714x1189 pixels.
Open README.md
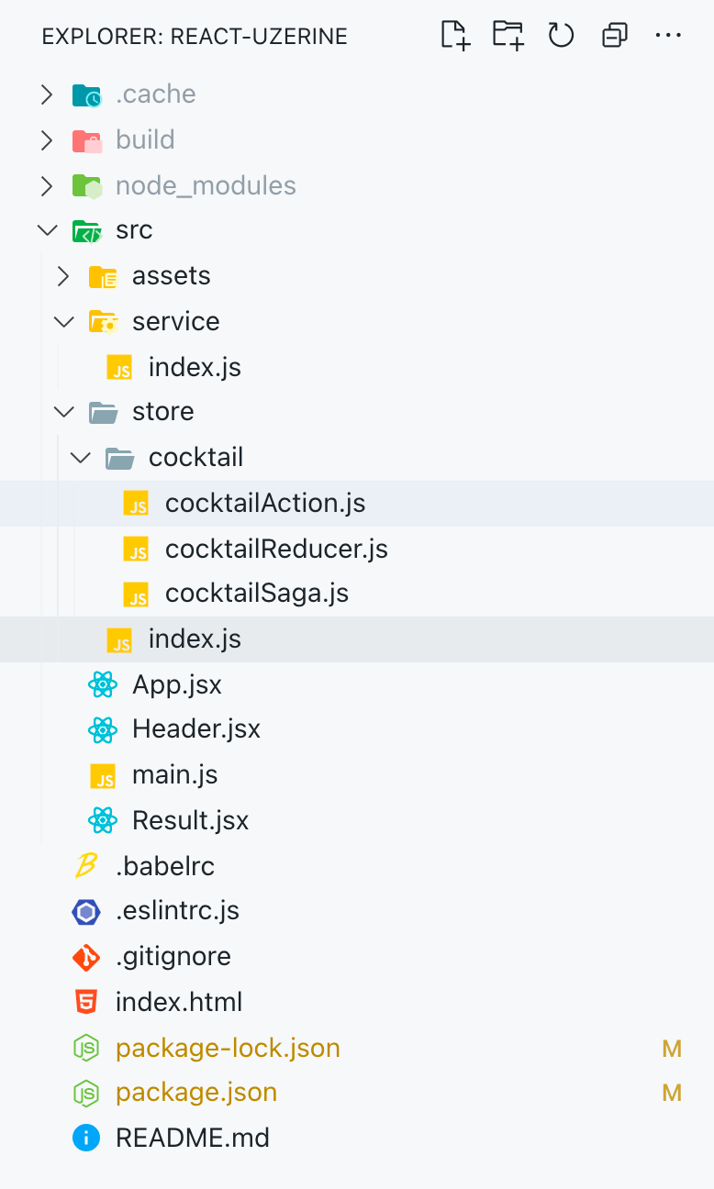[x=193, y=1139]
